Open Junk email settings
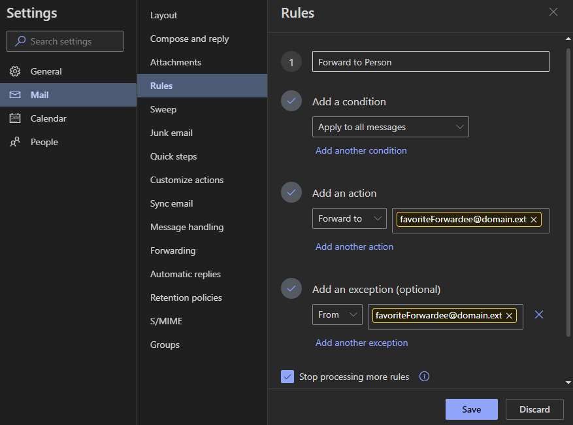 tap(202, 133)
